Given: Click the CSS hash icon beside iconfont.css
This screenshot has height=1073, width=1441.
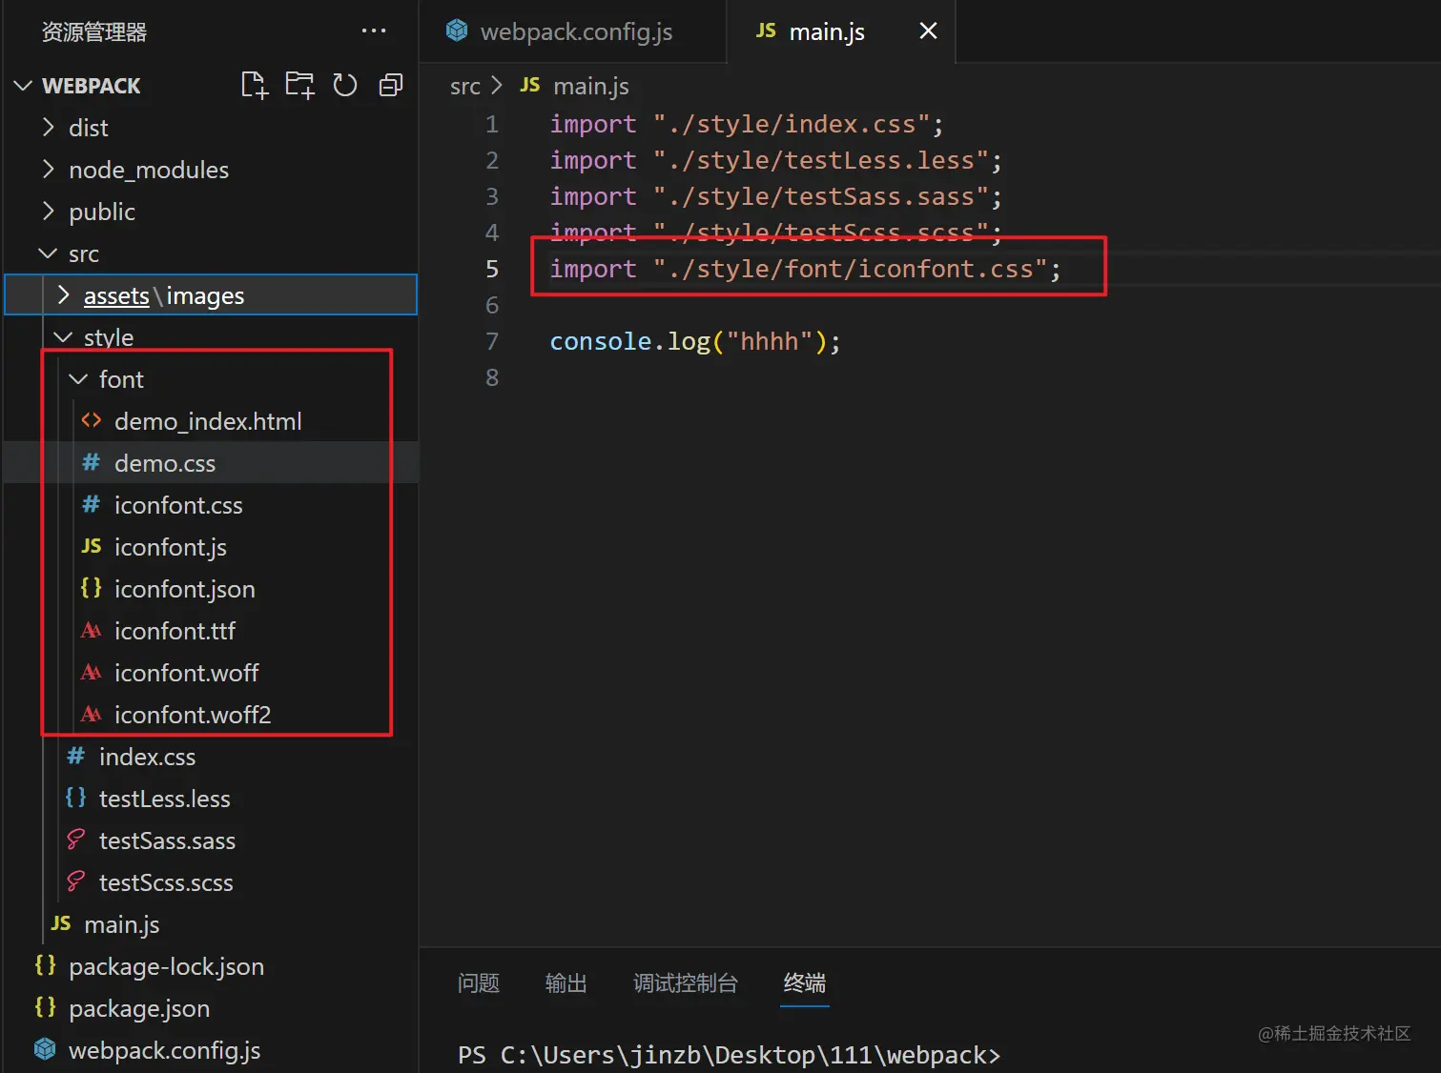Looking at the screenshot, I should click(92, 504).
